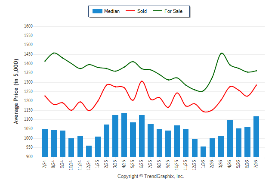The width and height of the screenshot is (278, 187).
Task: Toggle the For Sale legend entry
Action: [x=167, y=11]
